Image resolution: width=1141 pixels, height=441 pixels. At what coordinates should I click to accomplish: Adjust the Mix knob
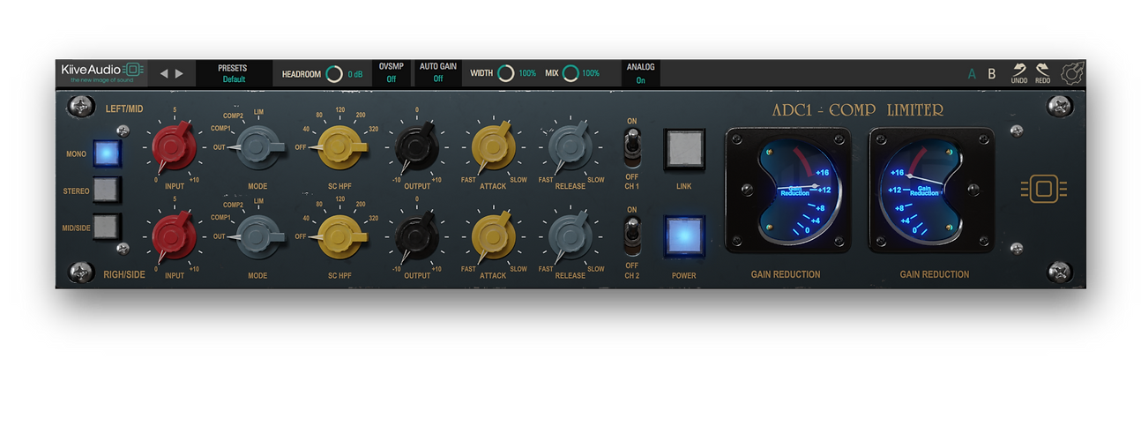point(570,73)
